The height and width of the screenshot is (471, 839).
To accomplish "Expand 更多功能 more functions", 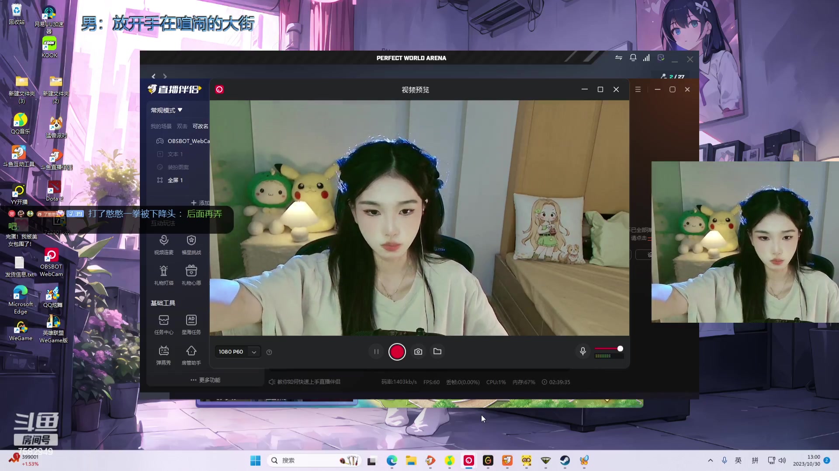I will coord(205,380).
